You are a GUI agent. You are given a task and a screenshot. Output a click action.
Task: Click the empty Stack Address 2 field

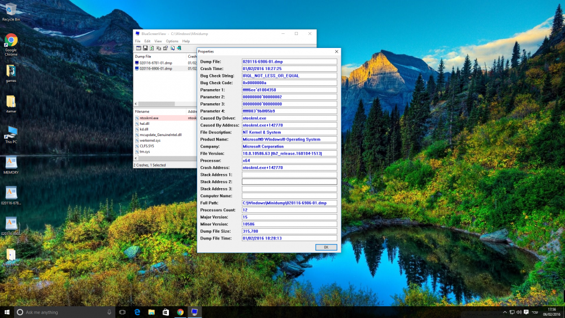[289, 181]
